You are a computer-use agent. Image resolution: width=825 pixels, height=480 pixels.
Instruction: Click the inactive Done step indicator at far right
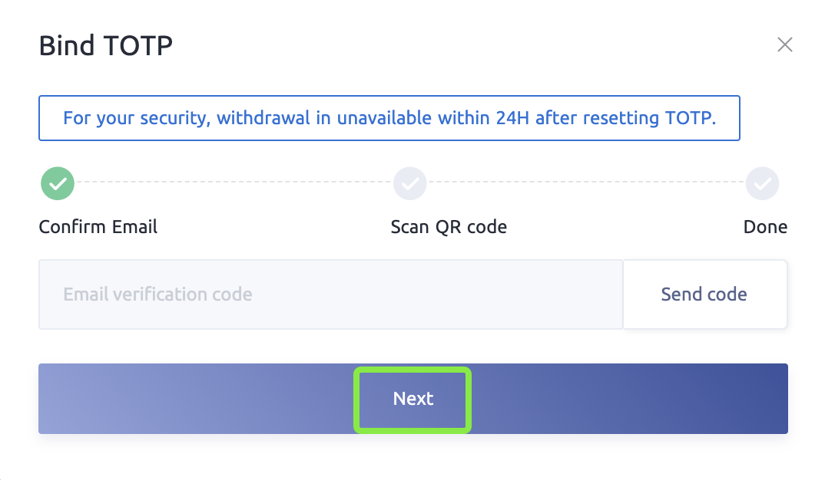(762, 183)
